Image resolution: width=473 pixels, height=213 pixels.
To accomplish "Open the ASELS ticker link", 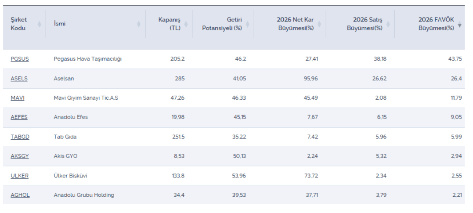I will (19, 79).
